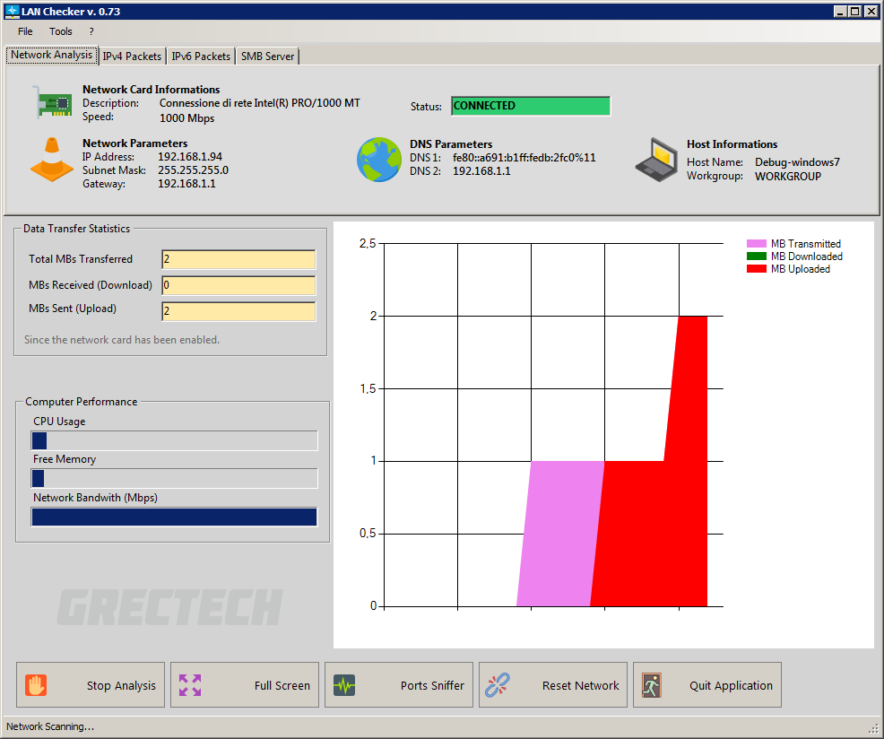The height and width of the screenshot is (739, 884).
Task: Click the green CONNECTED status box
Action: point(531,106)
